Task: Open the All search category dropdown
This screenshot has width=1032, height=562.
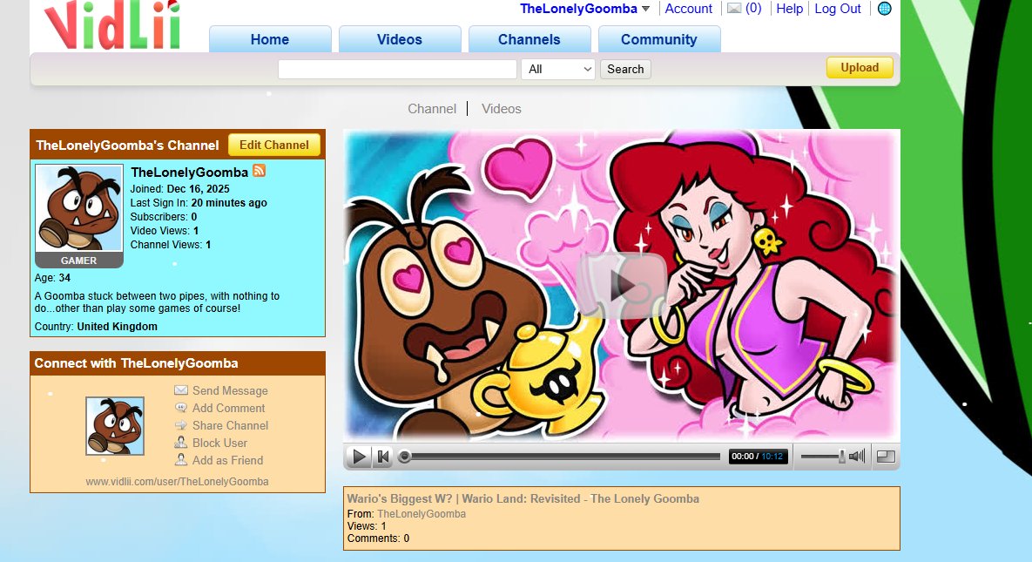Action: pos(558,69)
